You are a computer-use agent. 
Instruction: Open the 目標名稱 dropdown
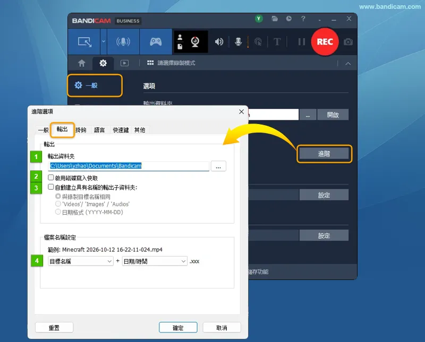(x=81, y=261)
